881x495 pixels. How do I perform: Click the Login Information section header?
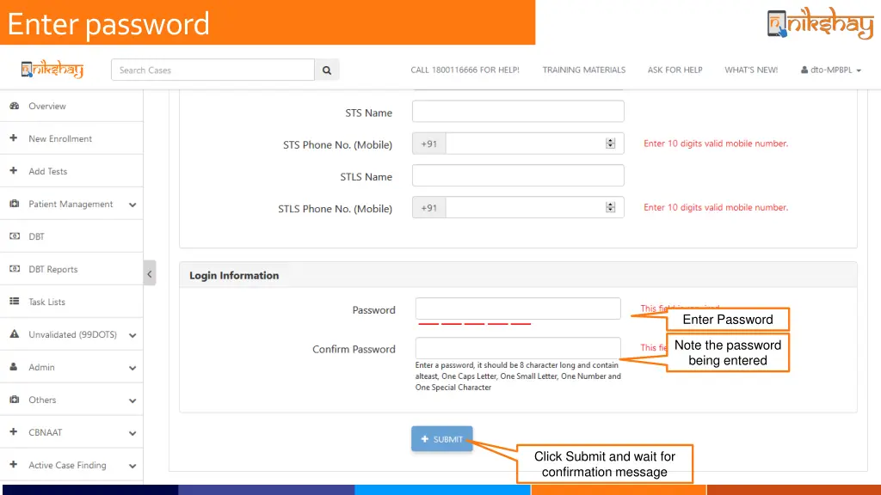[x=518, y=275]
